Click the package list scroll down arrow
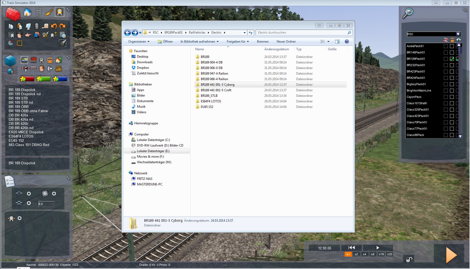 point(460,136)
